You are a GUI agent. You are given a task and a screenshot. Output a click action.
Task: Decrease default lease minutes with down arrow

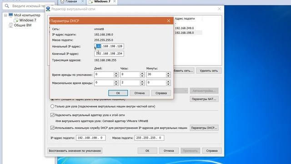pyautogui.click(x=168, y=76)
